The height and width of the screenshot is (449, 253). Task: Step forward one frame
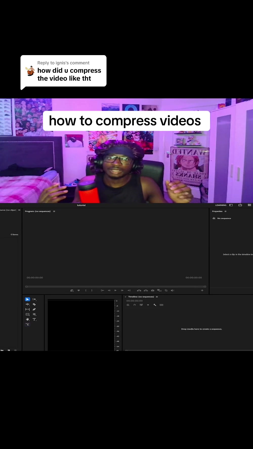[122, 290]
